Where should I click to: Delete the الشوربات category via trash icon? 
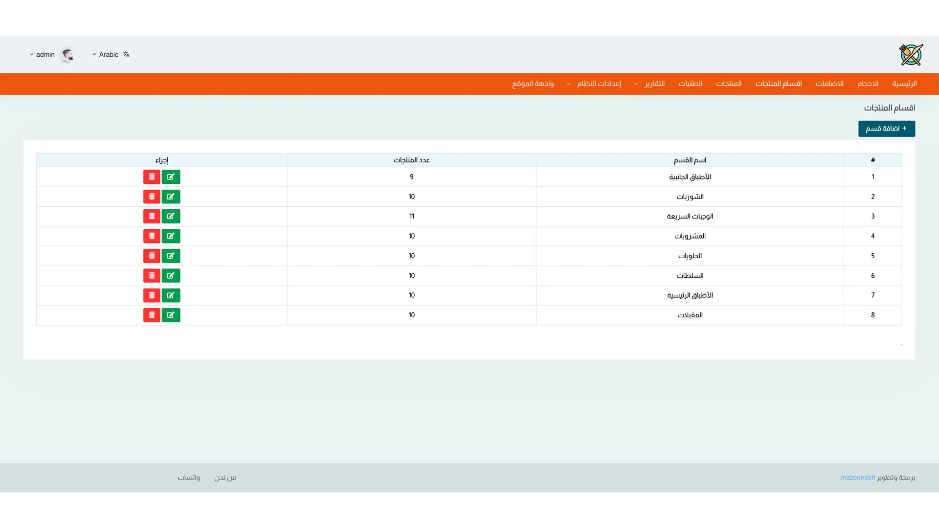[152, 197]
